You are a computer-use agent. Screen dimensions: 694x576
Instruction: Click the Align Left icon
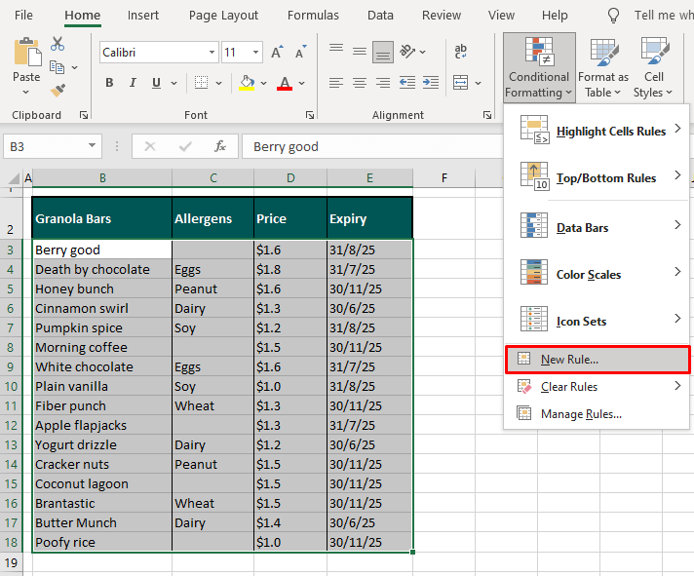click(x=336, y=83)
